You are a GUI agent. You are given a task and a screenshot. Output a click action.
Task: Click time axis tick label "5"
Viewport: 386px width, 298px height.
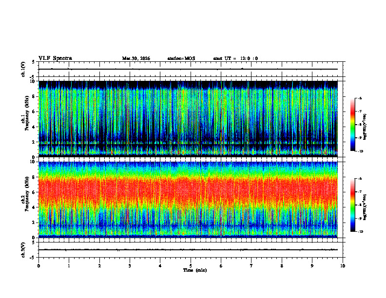point(191,266)
